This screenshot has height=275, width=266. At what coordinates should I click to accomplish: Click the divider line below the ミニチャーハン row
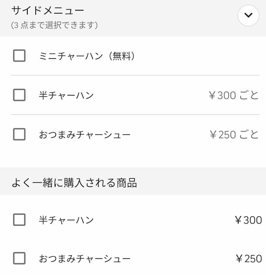[x=135, y=75]
